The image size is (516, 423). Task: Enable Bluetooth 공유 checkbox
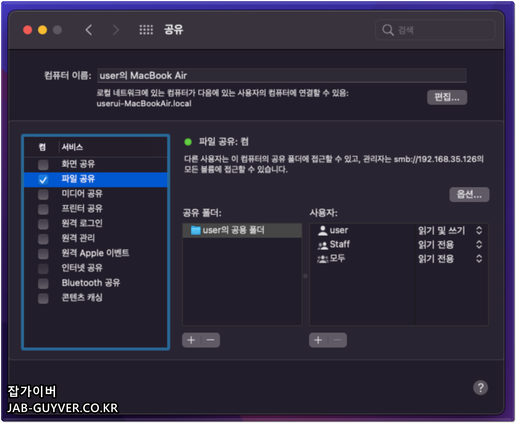(x=43, y=283)
